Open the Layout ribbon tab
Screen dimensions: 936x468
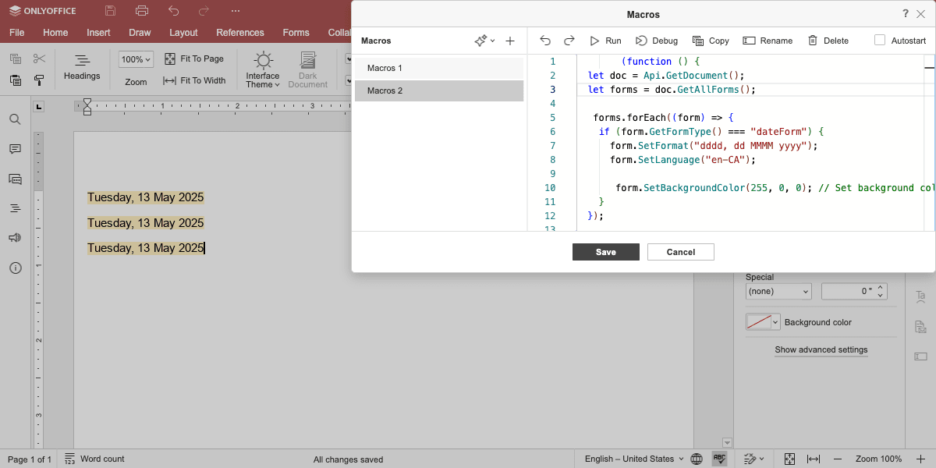click(183, 33)
